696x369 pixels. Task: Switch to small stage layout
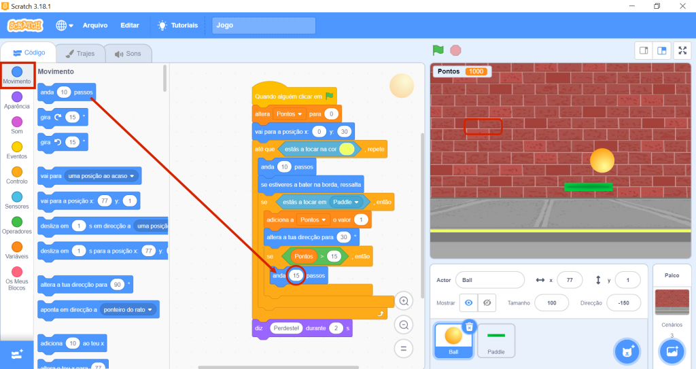644,50
